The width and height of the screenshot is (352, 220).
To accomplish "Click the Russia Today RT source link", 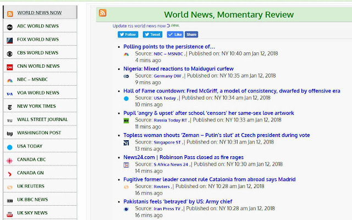I will (170, 120).
